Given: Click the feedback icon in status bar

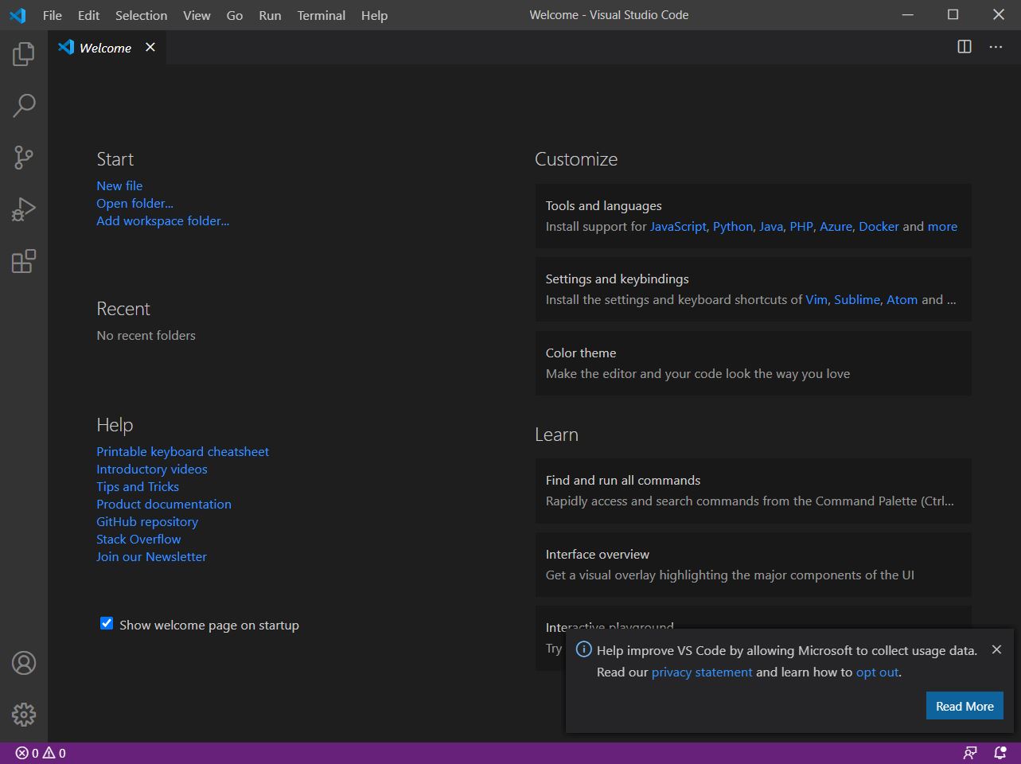Looking at the screenshot, I should (x=970, y=753).
